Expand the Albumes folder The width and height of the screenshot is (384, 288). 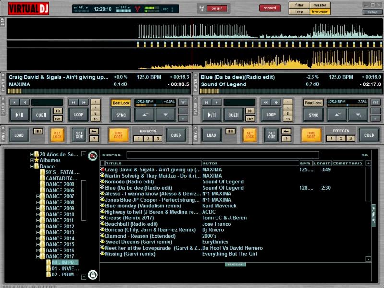(32, 160)
